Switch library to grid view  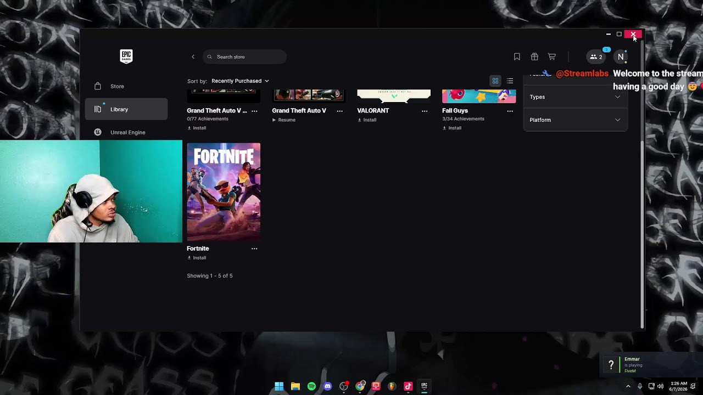[495, 81]
